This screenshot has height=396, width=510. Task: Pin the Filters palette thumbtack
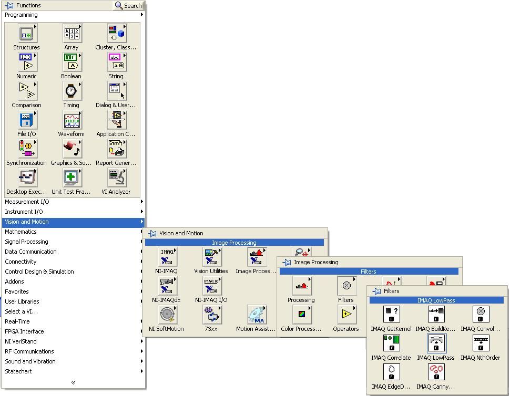376,291
